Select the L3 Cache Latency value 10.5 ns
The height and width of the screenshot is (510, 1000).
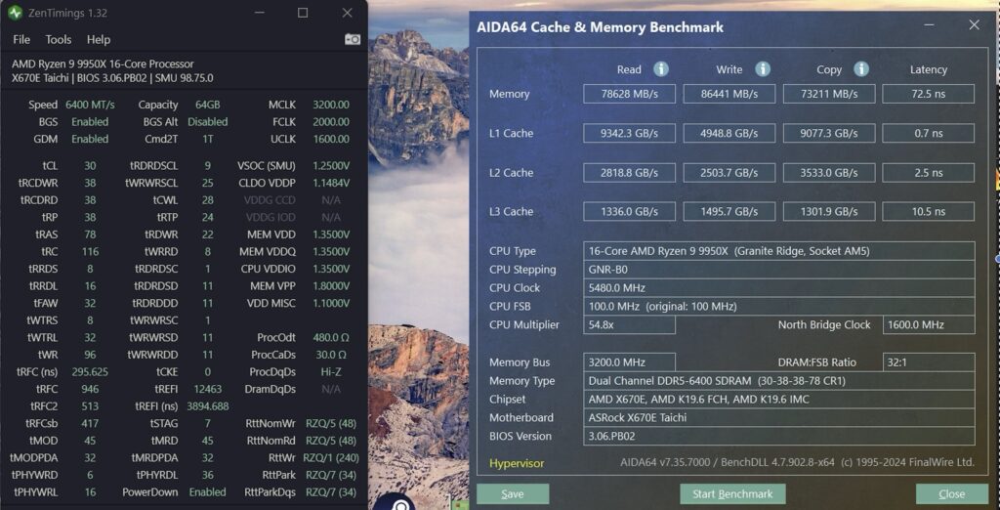(928, 211)
